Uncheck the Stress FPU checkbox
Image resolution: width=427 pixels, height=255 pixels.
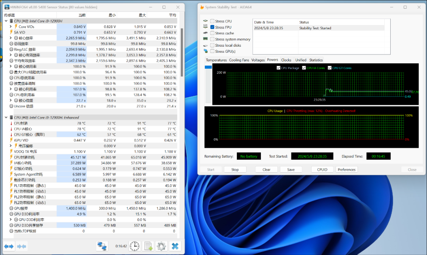click(212, 27)
